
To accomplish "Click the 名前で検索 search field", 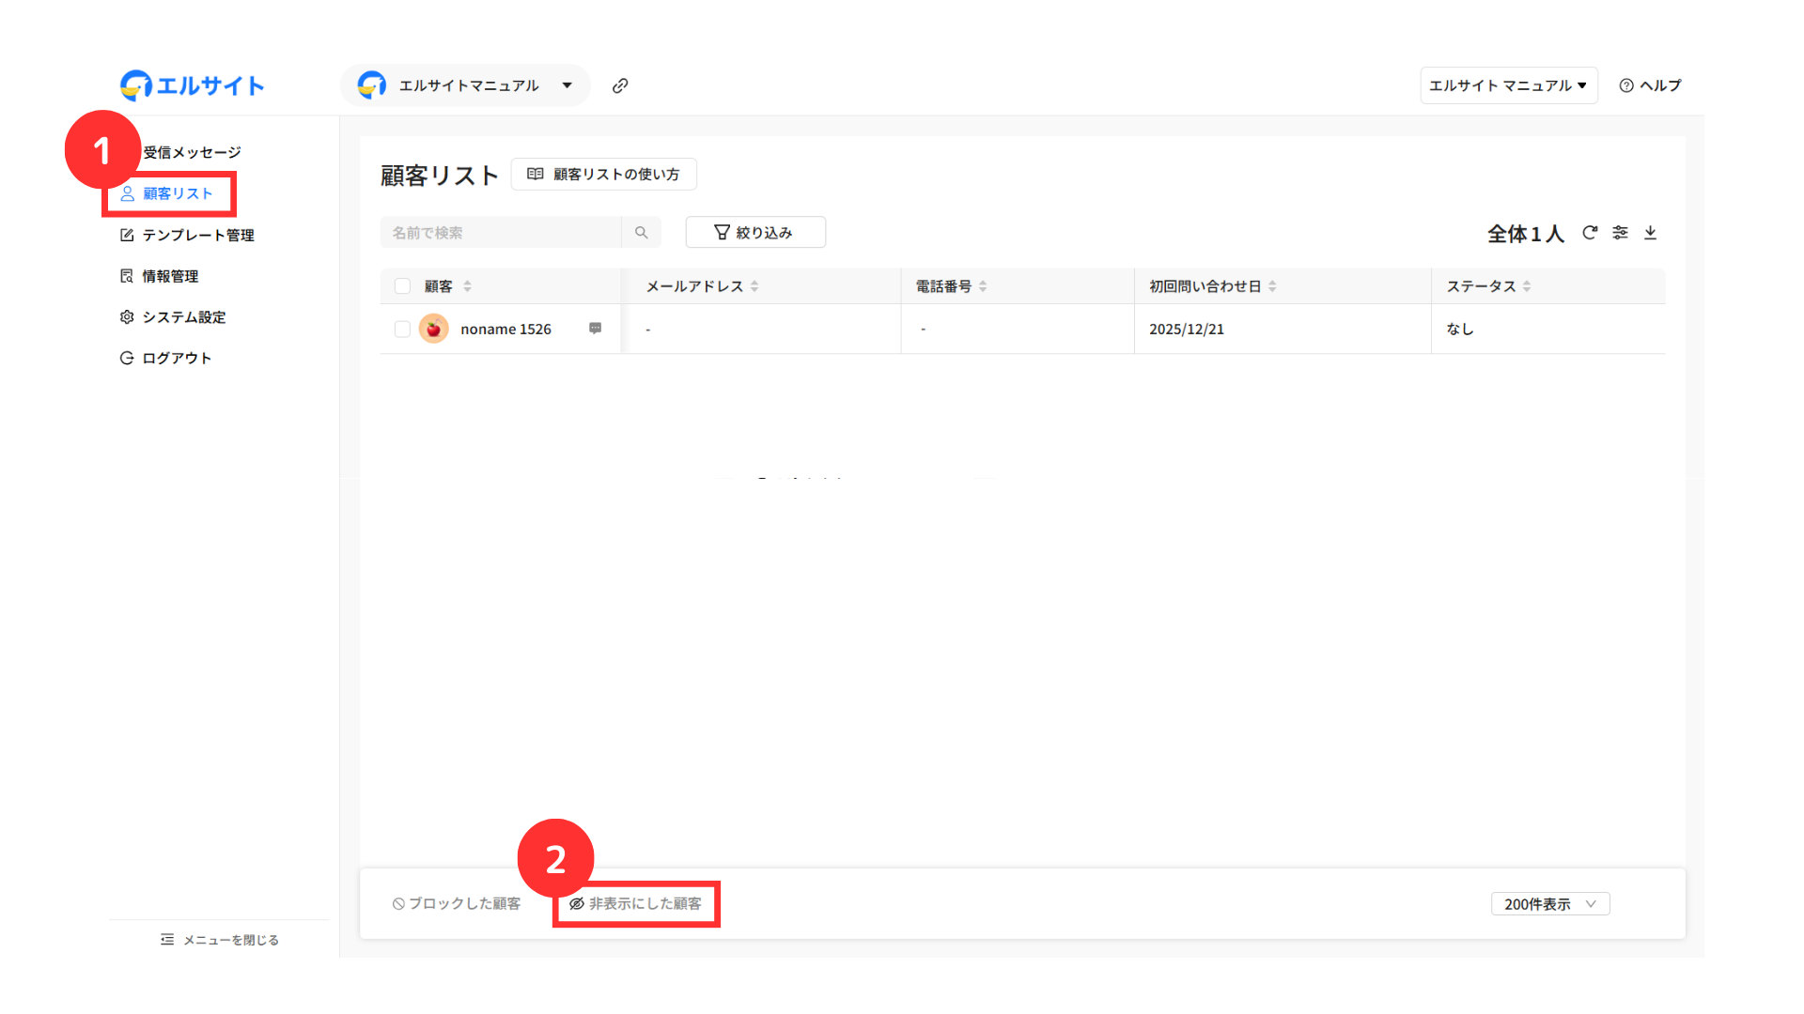I will [x=500, y=233].
